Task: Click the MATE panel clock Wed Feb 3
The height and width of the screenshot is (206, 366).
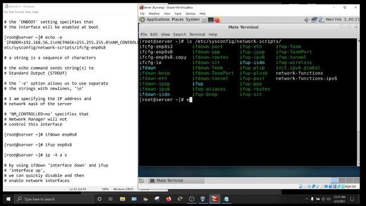Action: (x=342, y=19)
